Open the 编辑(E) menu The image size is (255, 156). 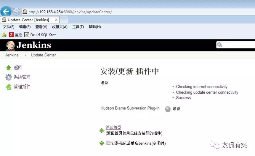[25, 27]
